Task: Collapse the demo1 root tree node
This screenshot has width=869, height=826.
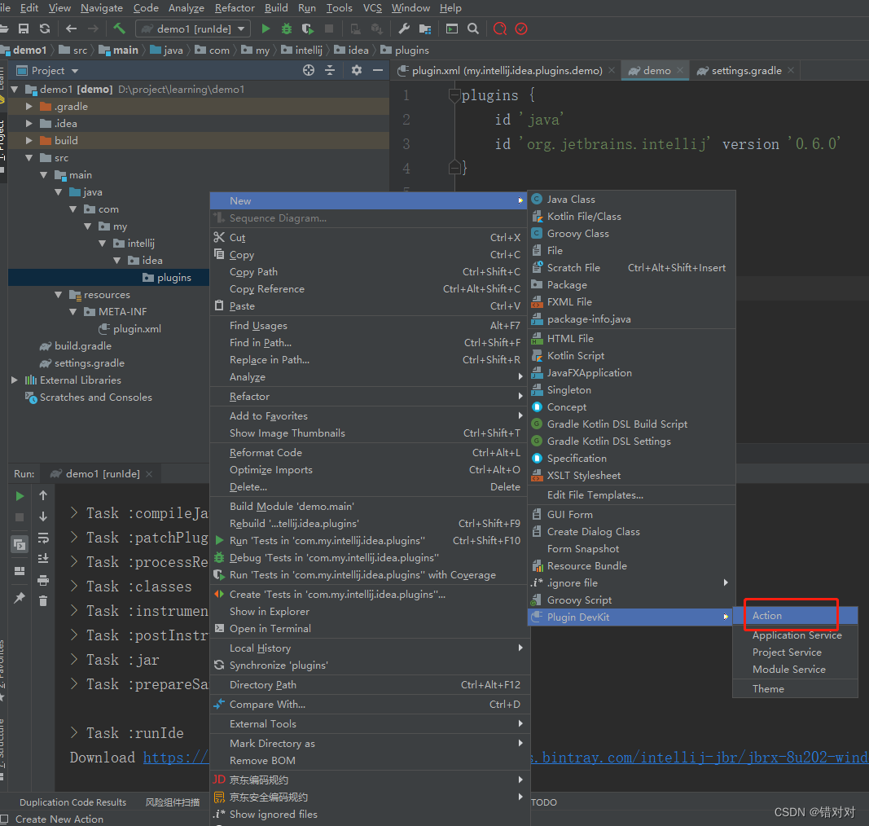Action: click(15, 90)
